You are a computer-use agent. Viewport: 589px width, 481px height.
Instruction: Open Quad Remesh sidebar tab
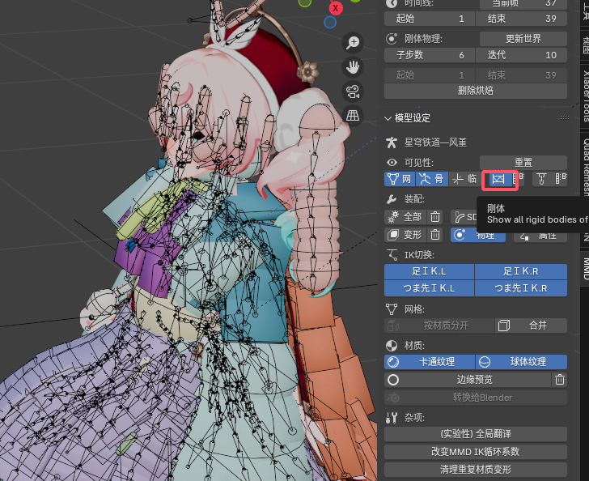click(x=585, y=168)
